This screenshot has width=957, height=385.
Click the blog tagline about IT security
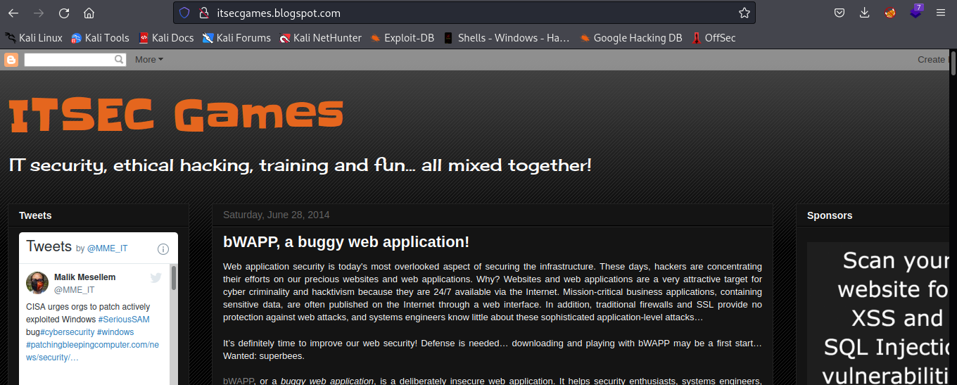[300, 165]
